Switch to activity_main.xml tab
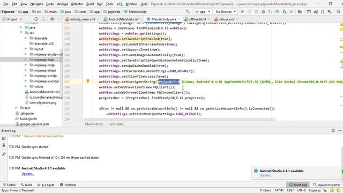 tap(82, 19)
